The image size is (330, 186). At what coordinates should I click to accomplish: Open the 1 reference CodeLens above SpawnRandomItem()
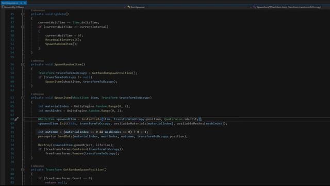pyautogui.click(x=38, y=61)
